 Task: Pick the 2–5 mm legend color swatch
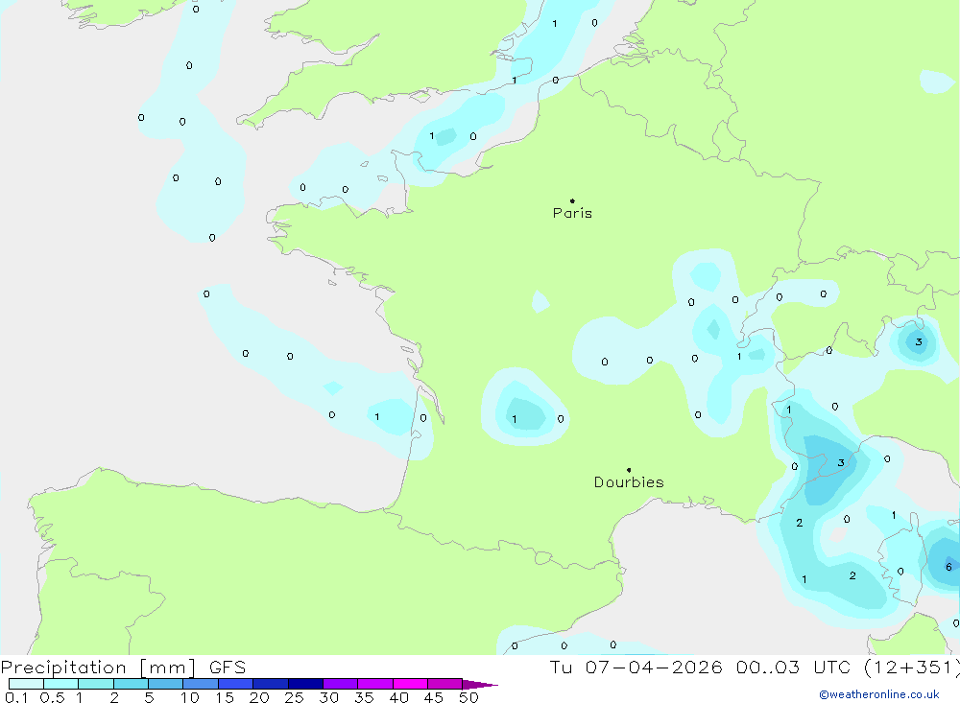pos(131,684)
